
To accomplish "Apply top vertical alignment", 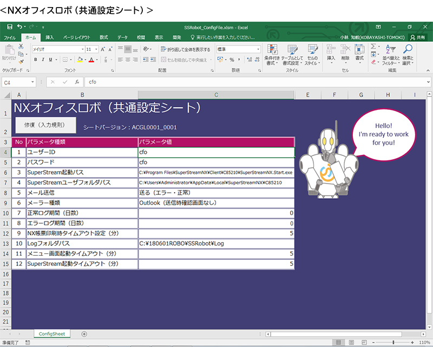I will [120, 49].
